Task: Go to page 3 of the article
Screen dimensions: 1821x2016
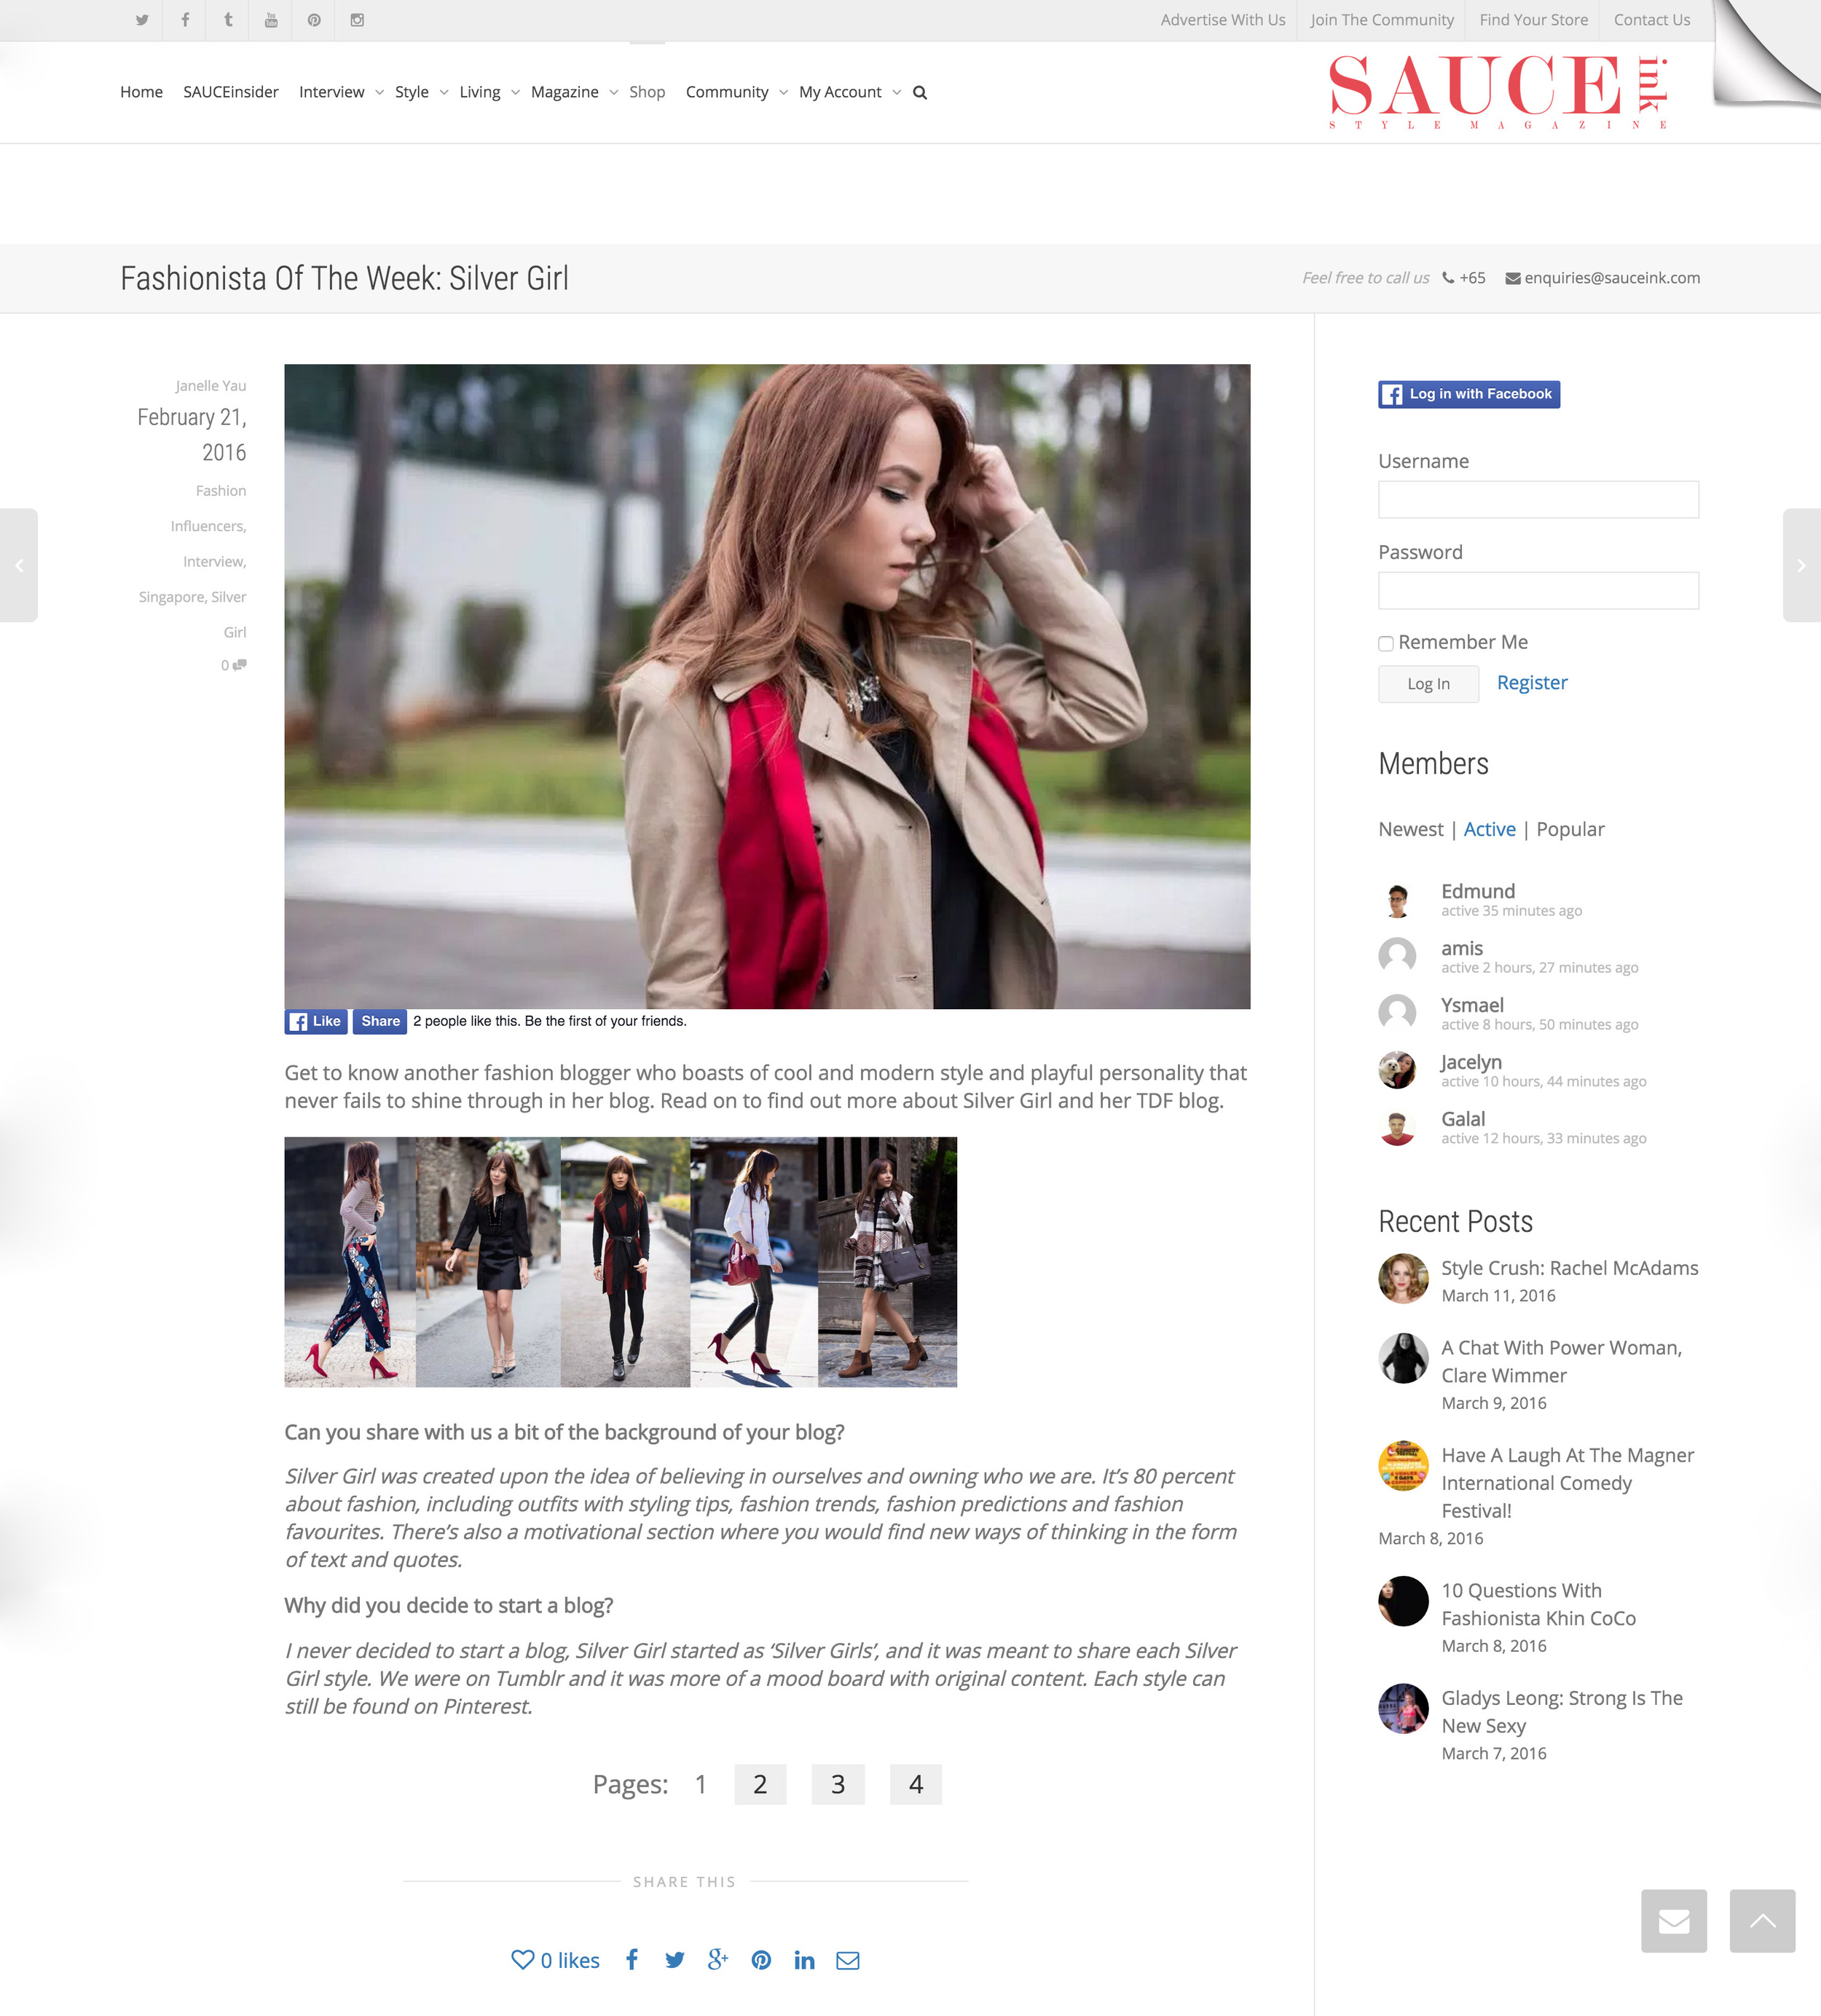Action: pos(838,1784)
